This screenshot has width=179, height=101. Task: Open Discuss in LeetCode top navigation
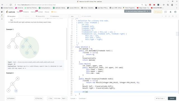(47, 12)
